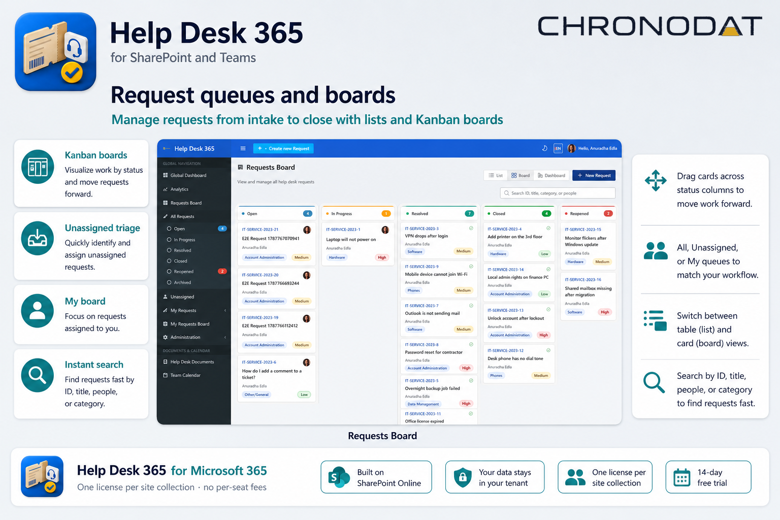Click "Hello, Anuradha Edla" greeting text
This screenshot has width=780, height=520.
[x=598, y=149]
